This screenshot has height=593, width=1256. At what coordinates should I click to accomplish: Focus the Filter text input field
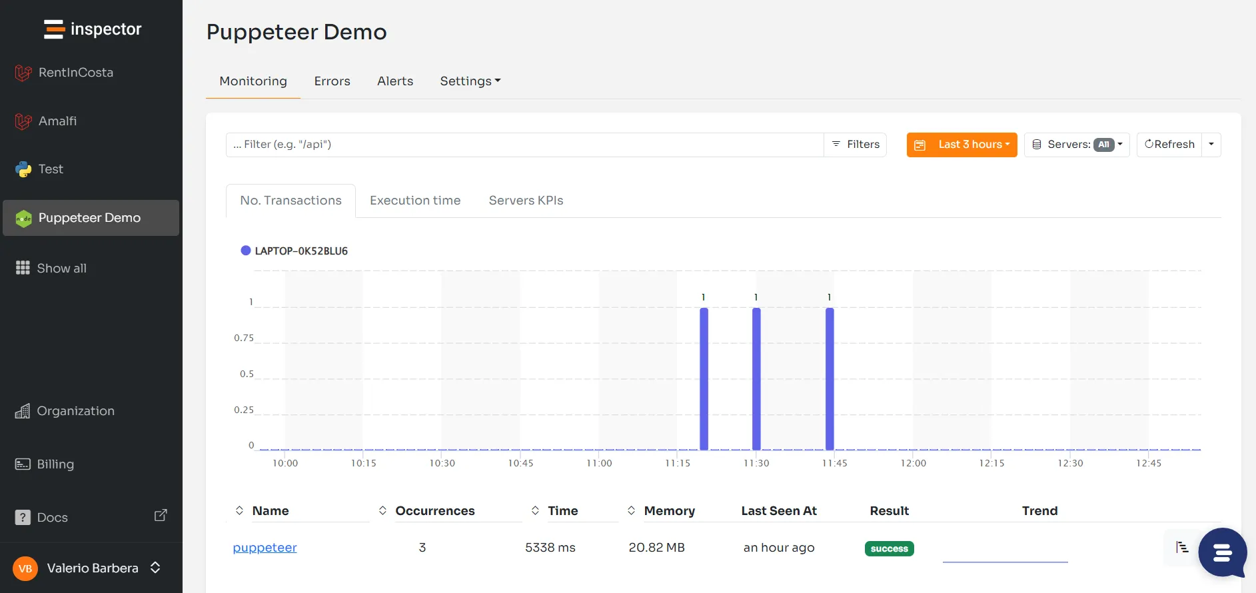524,145
